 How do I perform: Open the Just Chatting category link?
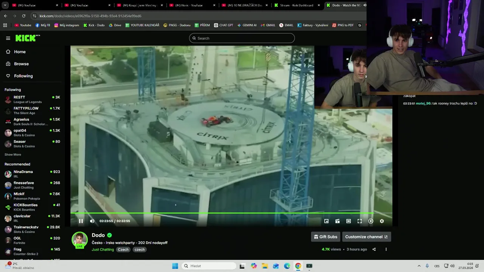[102, 249]
